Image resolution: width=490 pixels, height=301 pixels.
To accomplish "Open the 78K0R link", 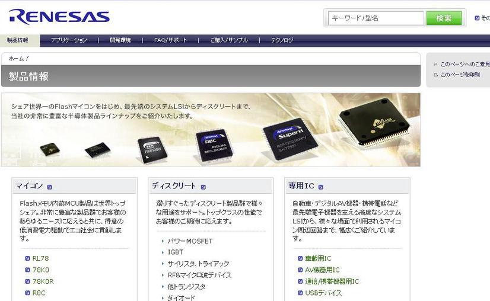I will point(43,281).
